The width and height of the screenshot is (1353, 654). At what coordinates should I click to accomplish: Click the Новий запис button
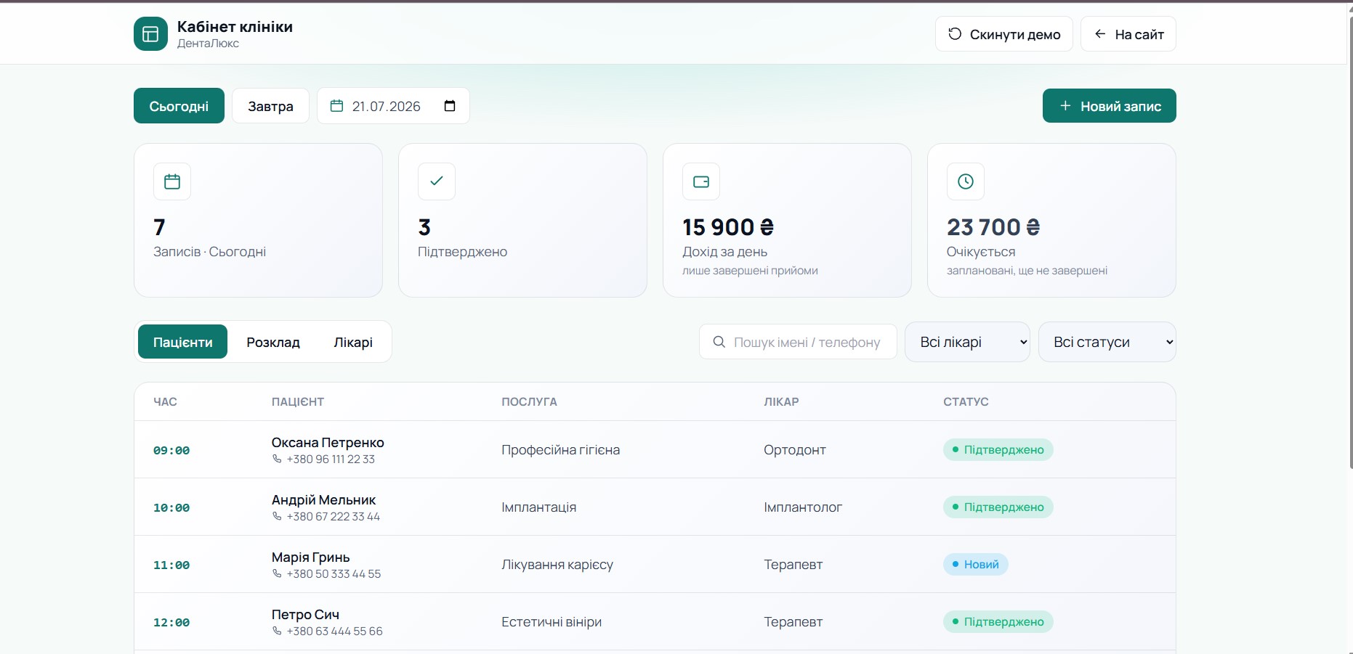(1109, 106)
